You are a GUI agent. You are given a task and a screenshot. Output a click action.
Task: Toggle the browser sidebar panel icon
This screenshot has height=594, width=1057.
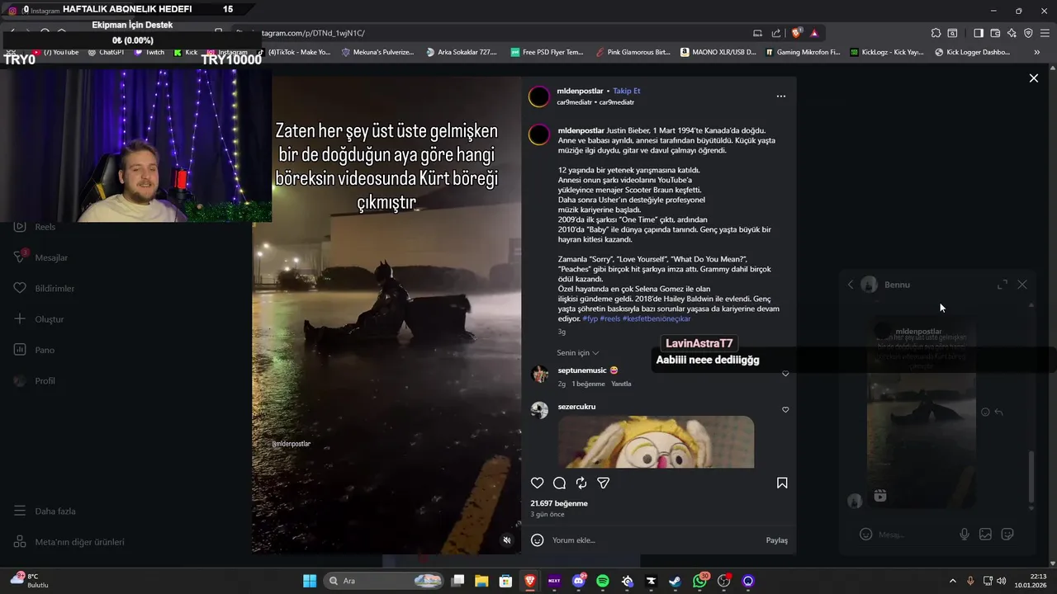click(979, 33)
